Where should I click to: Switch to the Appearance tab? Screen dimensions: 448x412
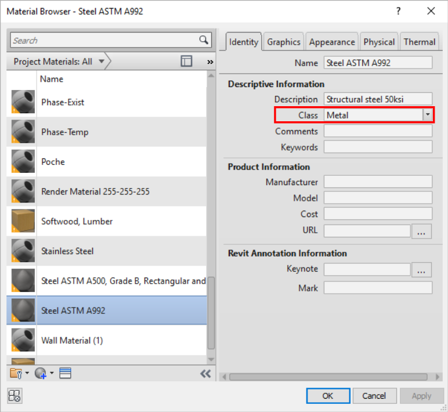pyautogui.click(x=332, y=42)
